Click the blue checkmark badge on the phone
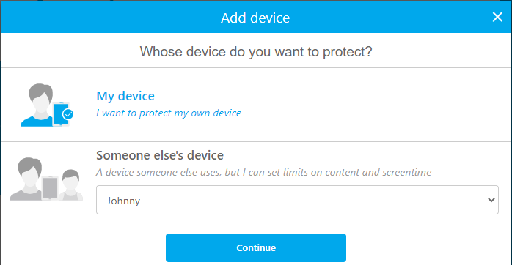Viewport: 512px width, 265px height. click(x=68, y=114)
